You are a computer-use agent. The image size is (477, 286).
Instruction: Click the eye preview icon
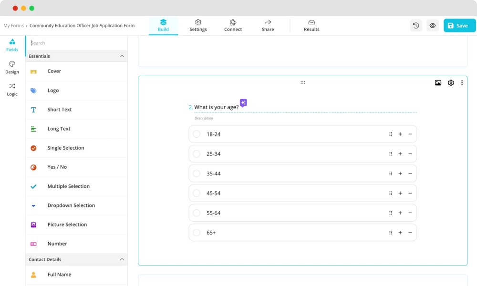click(x=433, y=26)
